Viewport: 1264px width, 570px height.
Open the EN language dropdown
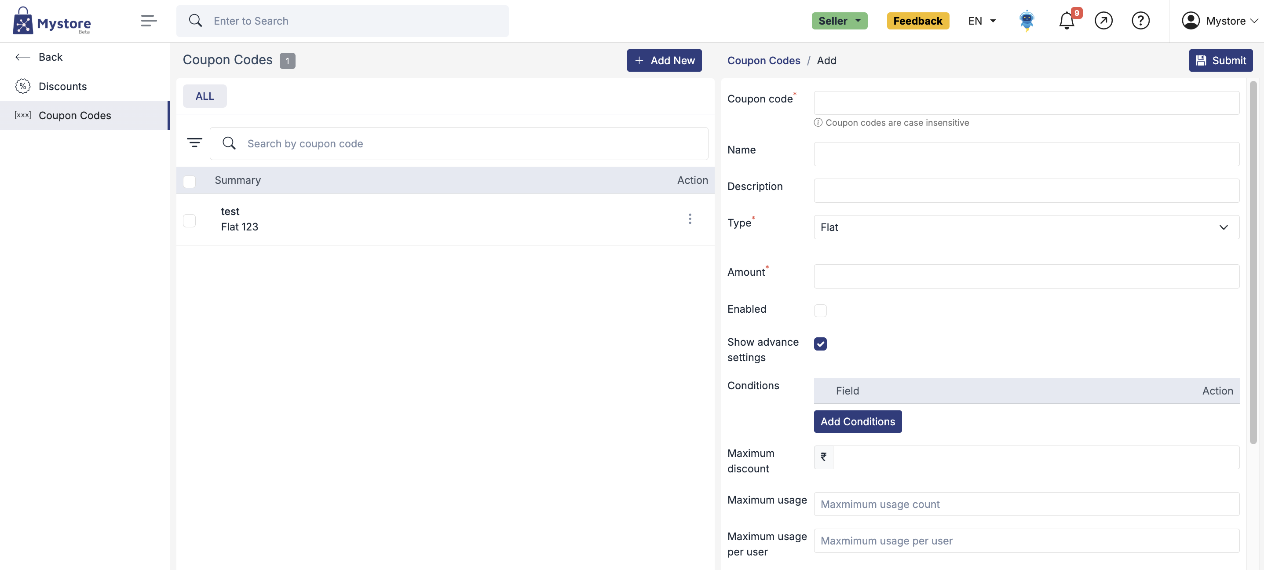[x=981, y=21]
